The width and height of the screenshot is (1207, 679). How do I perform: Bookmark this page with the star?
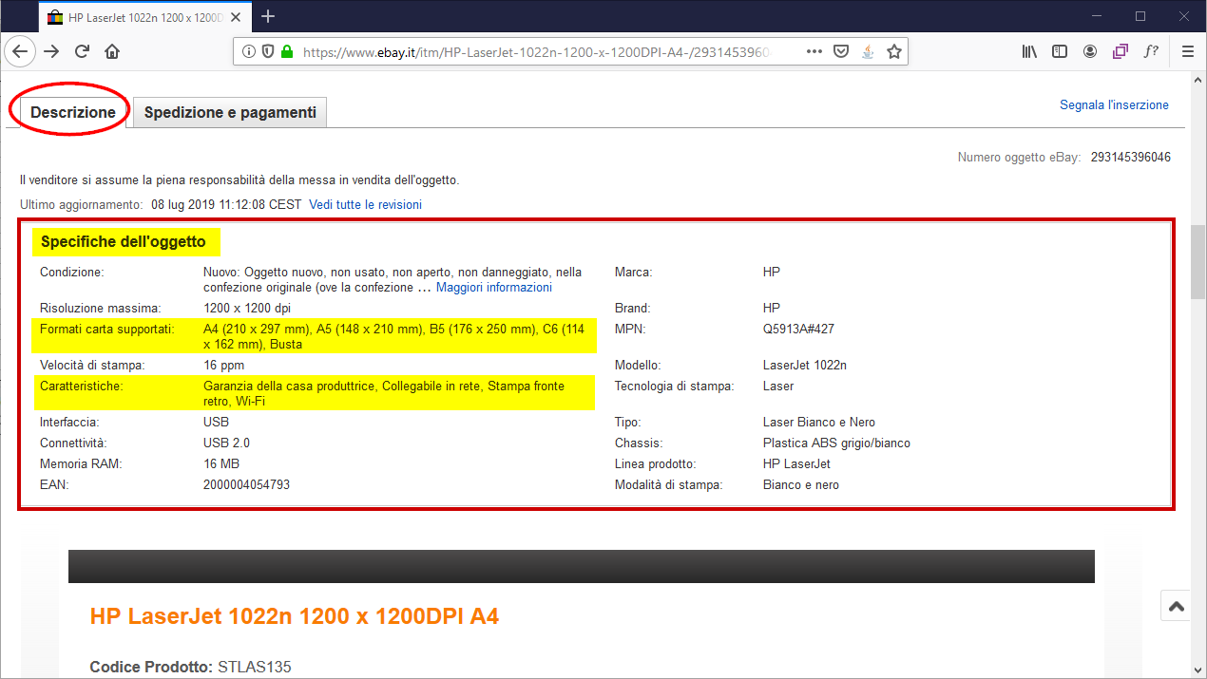point(894,52)
